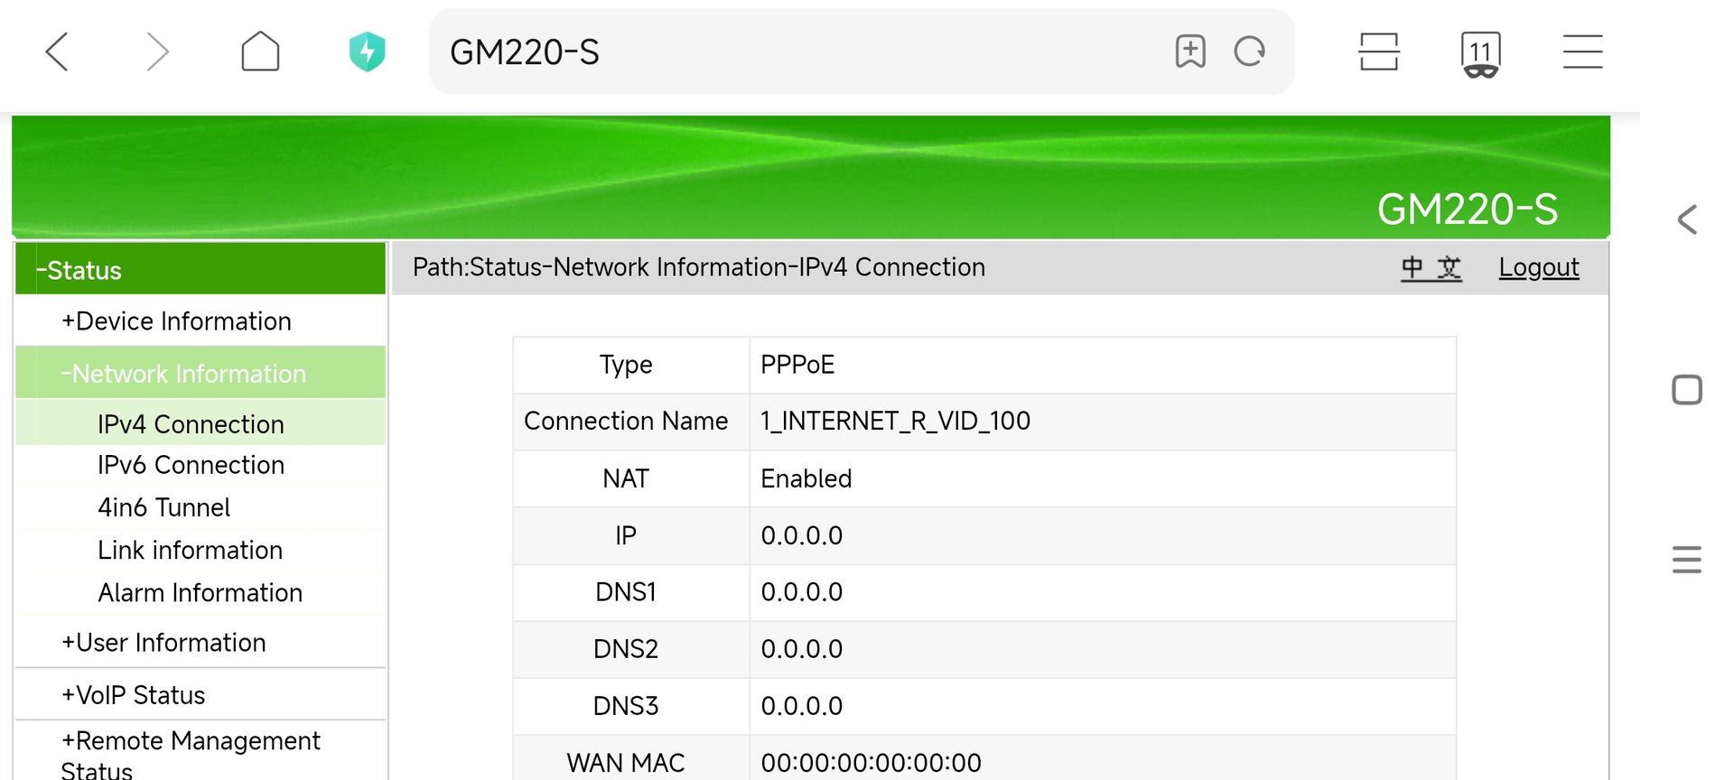Open the split-screen view icon
Screen dimensions: 1734x780
(x=1379, y=51)
